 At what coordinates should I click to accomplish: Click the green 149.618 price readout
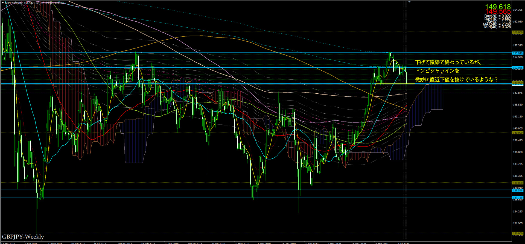(498, 7)
